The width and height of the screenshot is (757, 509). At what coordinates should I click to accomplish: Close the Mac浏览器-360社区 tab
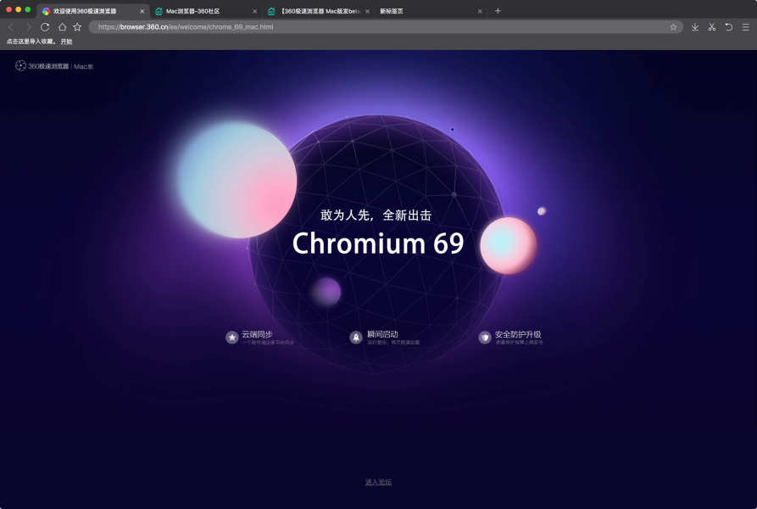tap(254, 11)
